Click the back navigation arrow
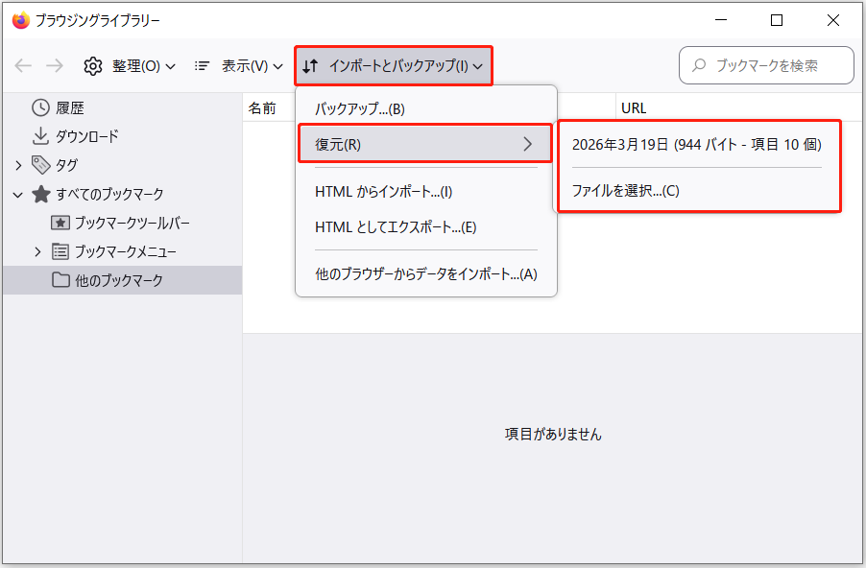Image resolution: width=866 pixels, height=568 pixels. click(x=21, y=65)
